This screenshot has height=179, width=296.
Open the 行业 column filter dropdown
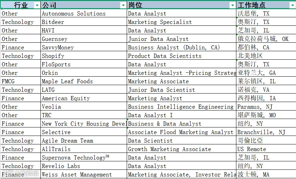click(x=37, y=5)
